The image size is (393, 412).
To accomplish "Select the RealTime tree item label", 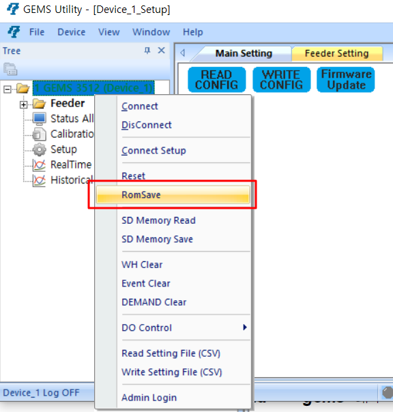I will [71, 165].
